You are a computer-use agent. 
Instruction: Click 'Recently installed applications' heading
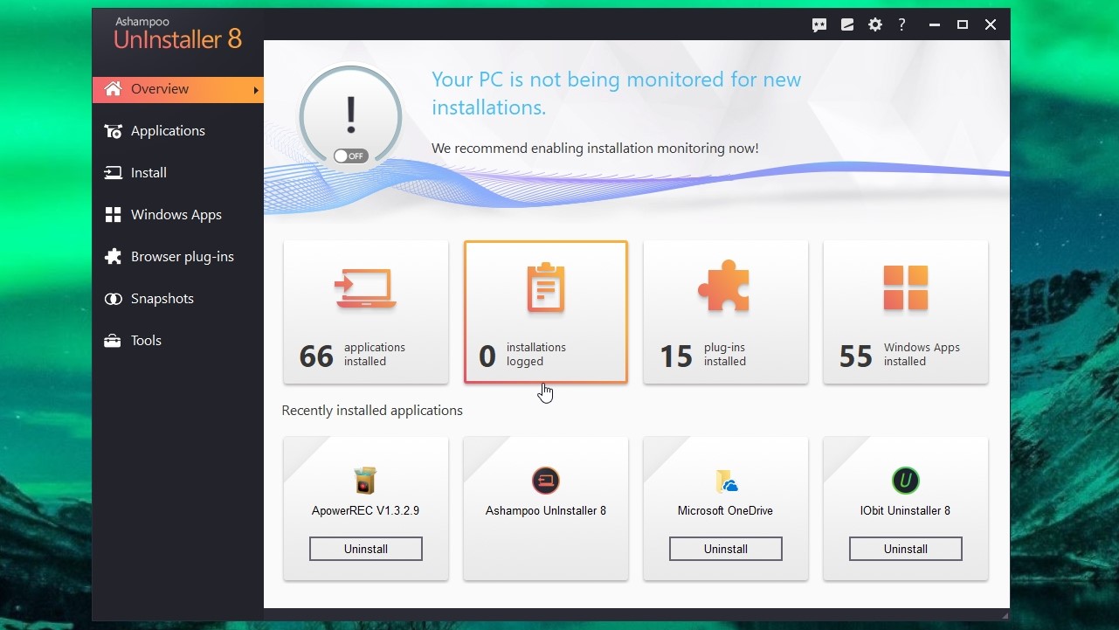point(372,411)
